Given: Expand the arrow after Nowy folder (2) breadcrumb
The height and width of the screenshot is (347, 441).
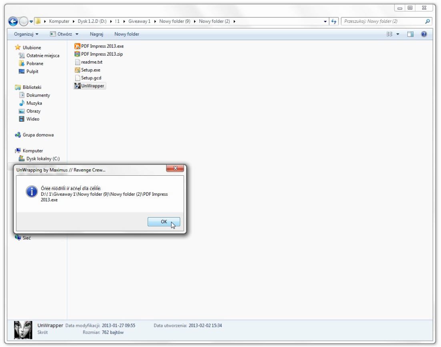Looking at the screenshot, I should tap(234, 21).
